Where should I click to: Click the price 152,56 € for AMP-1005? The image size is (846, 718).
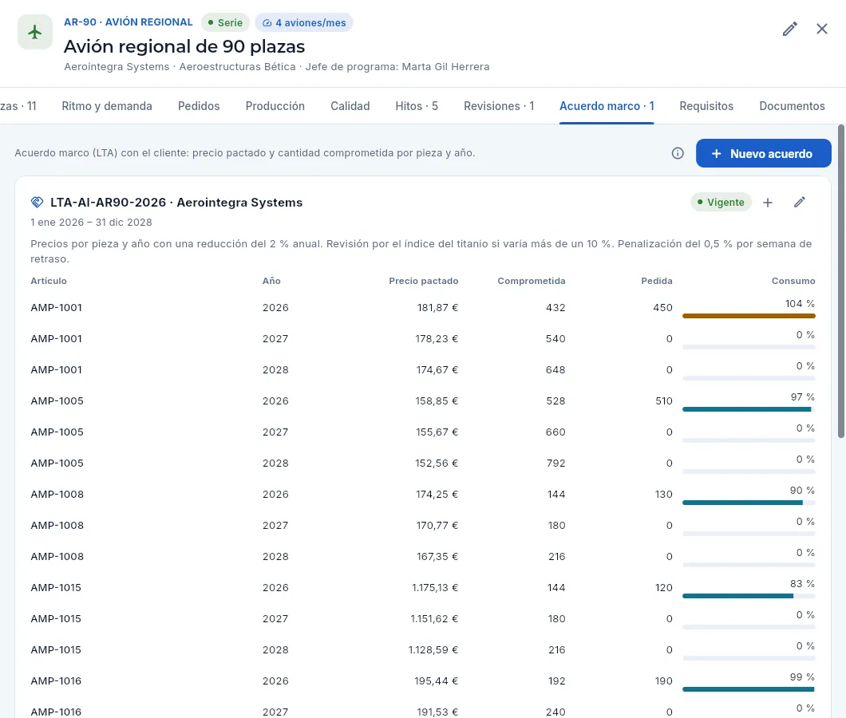pos(437,464)
